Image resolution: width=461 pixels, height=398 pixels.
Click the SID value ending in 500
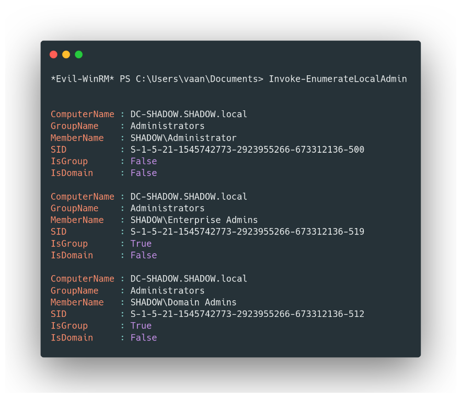click(247, 150)
